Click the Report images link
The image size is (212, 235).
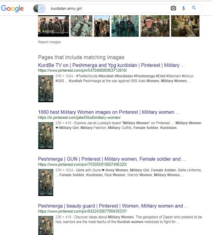click(x=49, y=42)
